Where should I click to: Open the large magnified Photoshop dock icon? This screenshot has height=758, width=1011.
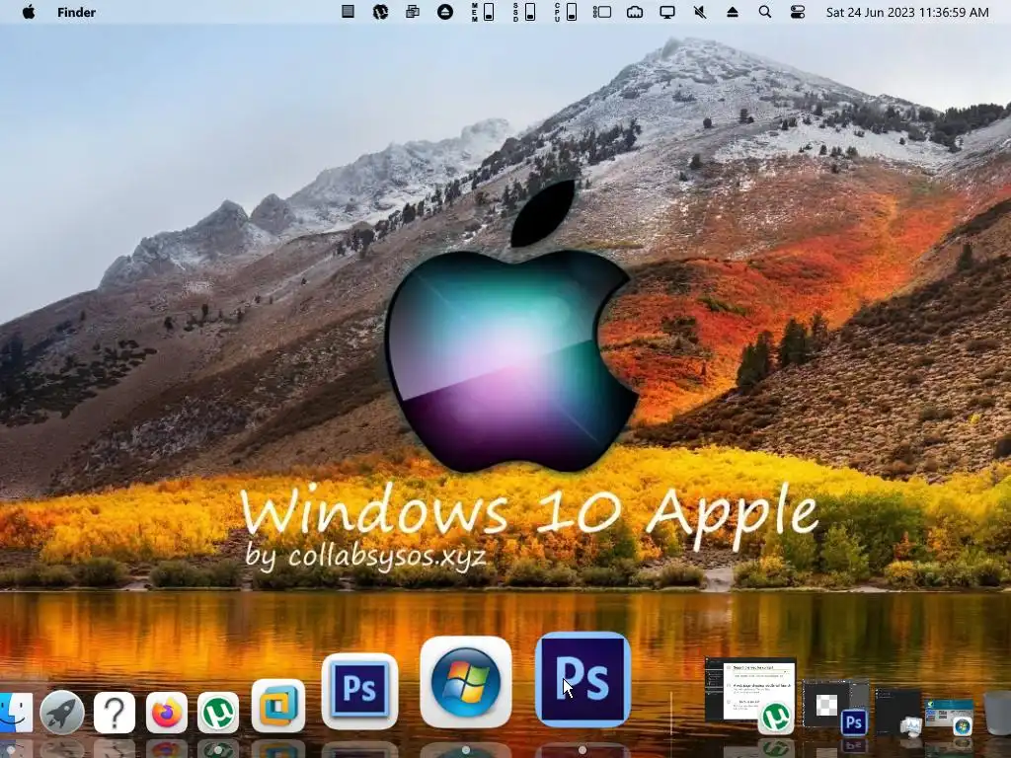[583, 679]
